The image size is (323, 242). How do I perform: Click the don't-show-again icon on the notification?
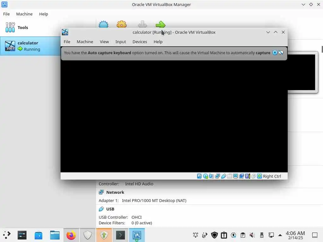click(x=281, y=53)
